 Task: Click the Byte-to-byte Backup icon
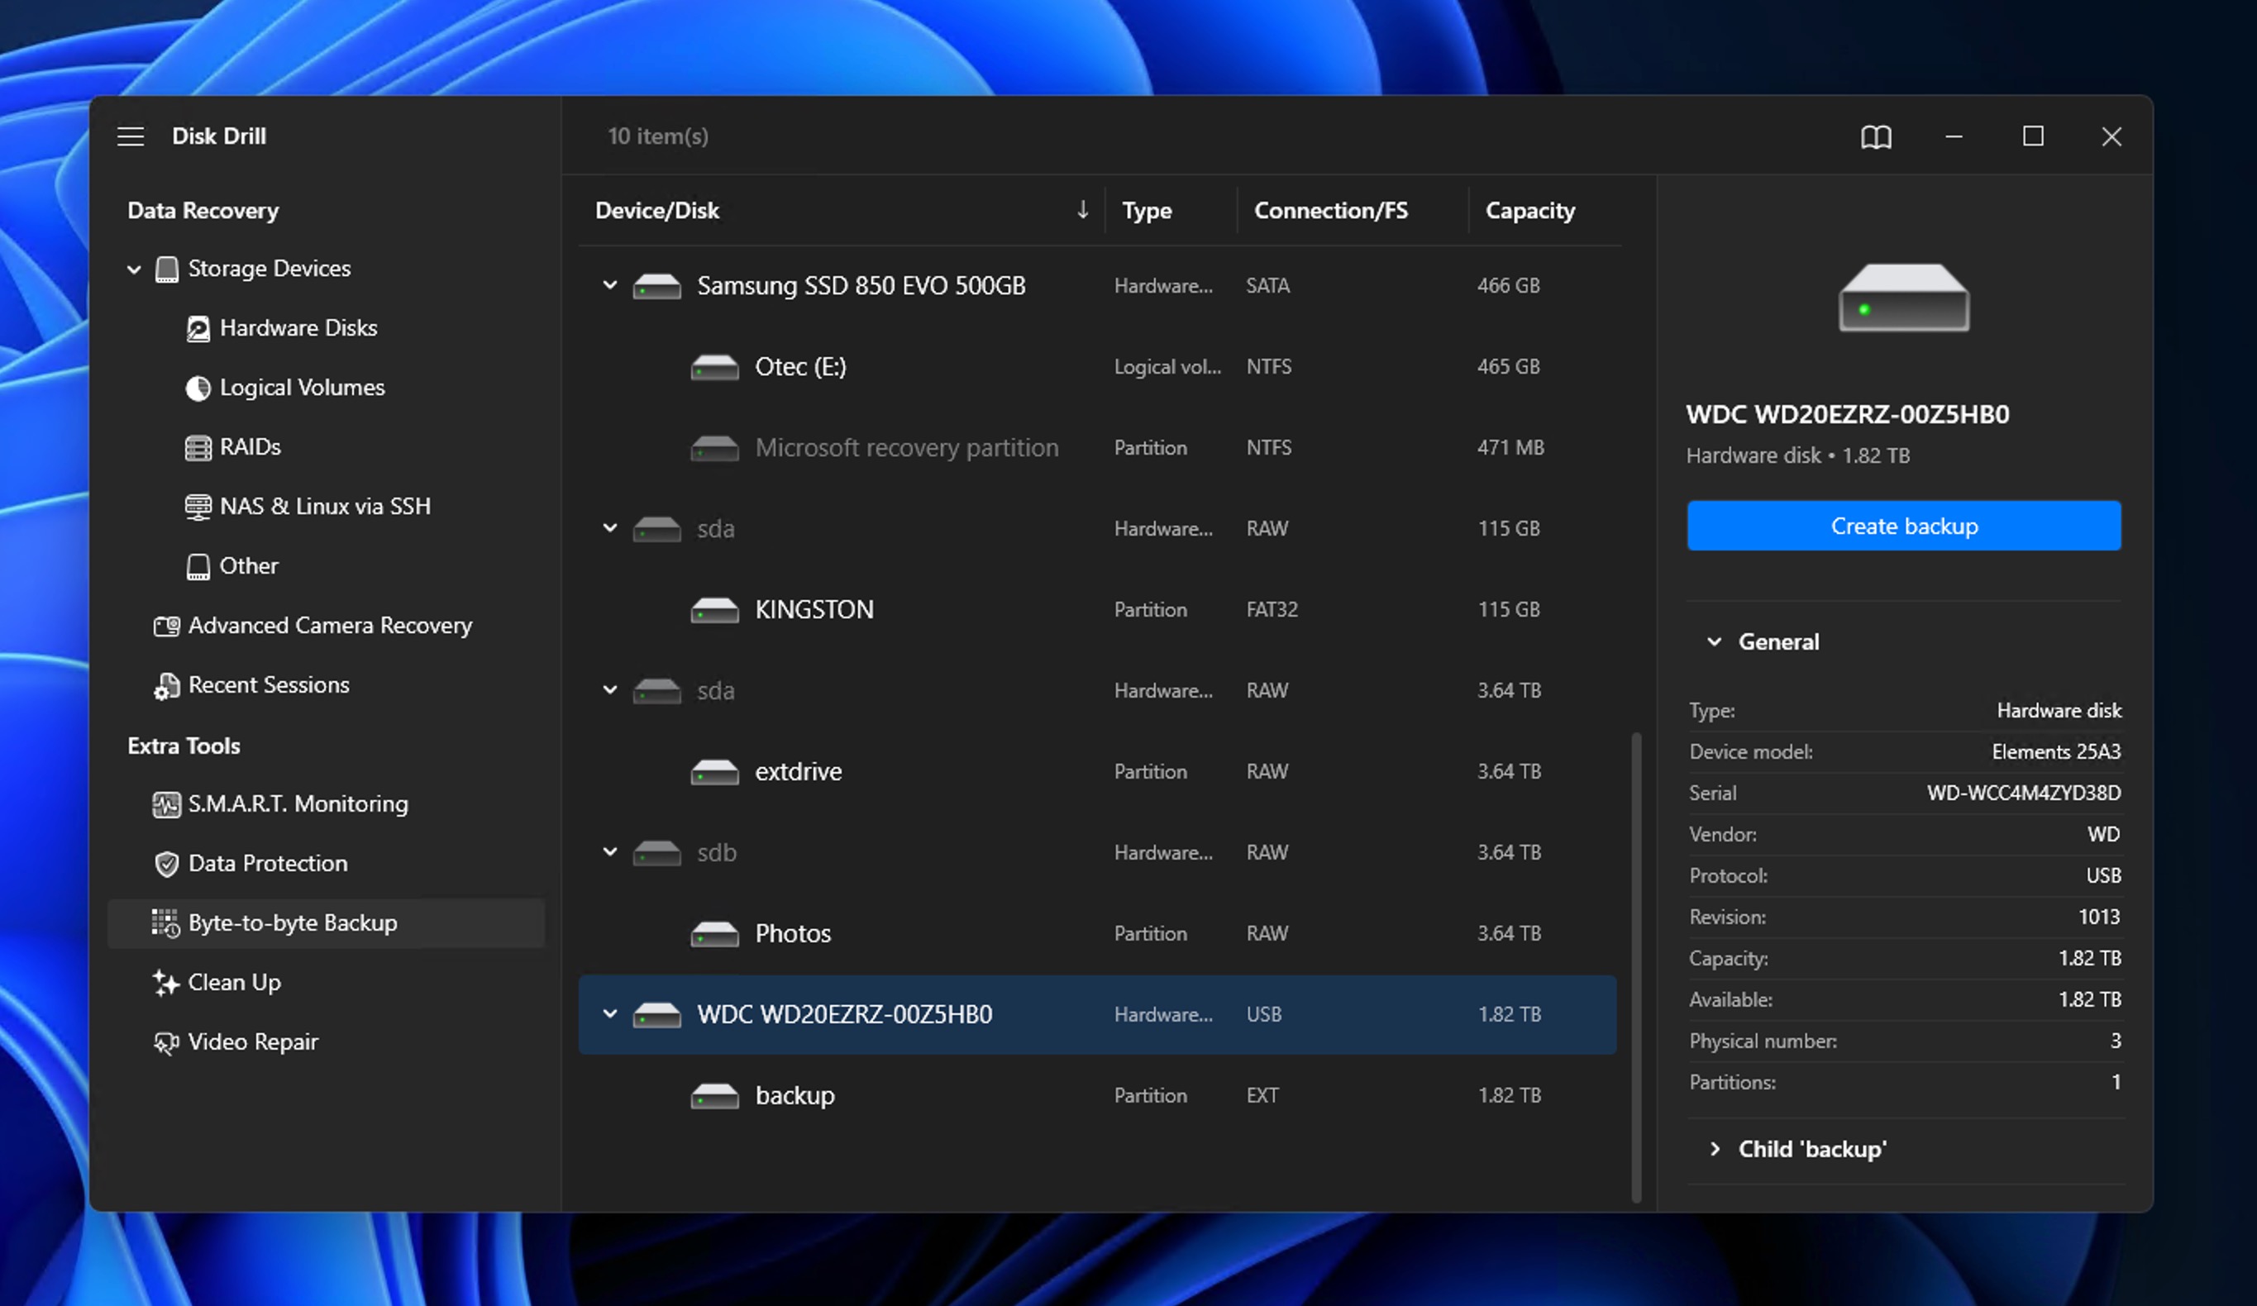(165, 922)
